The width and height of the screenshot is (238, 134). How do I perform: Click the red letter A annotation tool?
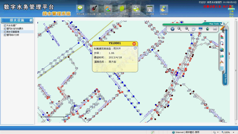coord(222,62)
